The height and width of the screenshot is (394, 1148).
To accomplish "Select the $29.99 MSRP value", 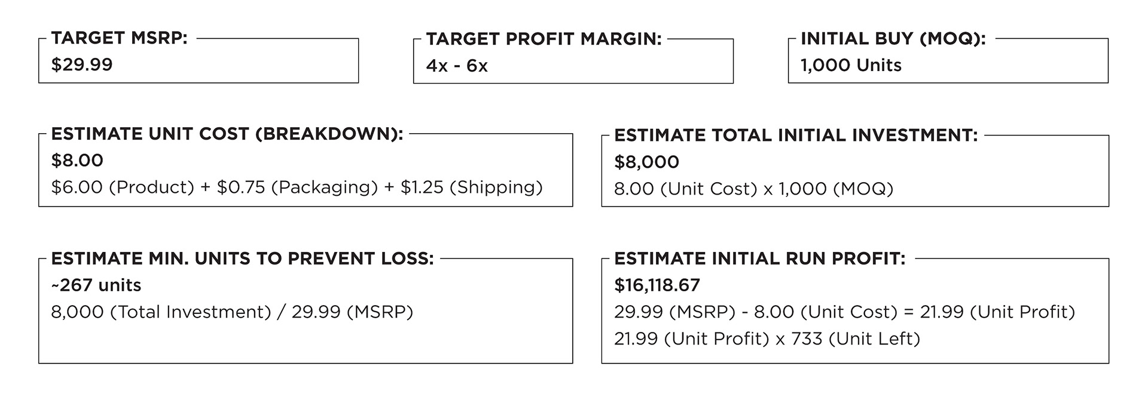I will pos(82,64).
